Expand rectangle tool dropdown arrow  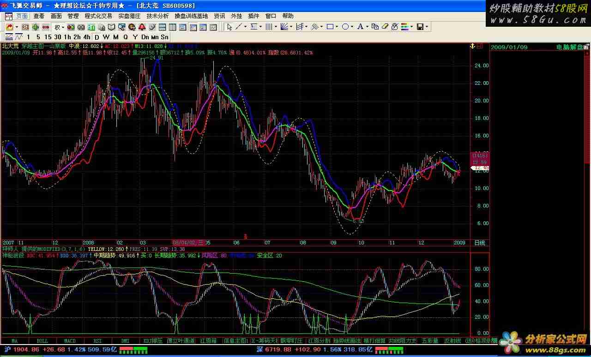click(337, 27)
